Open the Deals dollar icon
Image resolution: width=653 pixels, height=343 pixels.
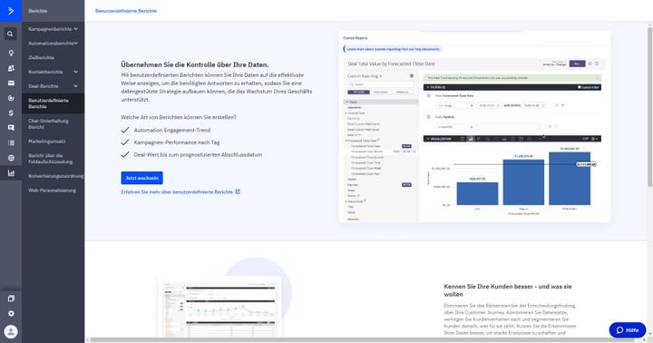11,113
